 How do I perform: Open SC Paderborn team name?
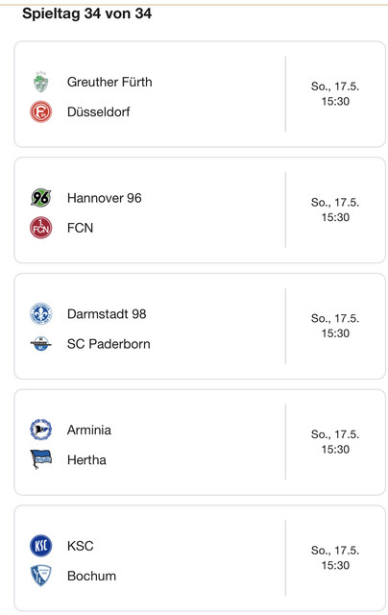[109, 344]
